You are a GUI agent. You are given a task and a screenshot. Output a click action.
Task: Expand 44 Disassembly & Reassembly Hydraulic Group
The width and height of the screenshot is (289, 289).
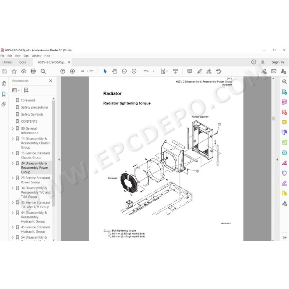click(13, 213)
